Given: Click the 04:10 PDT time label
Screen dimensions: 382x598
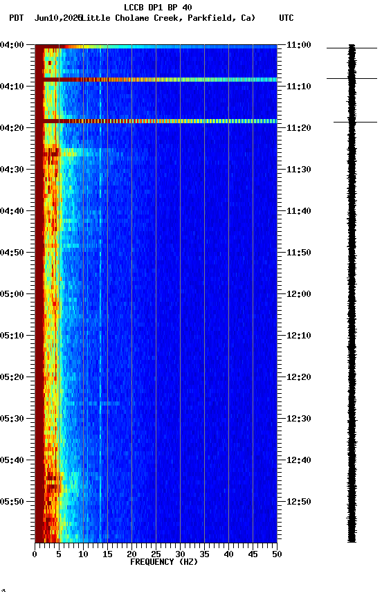Looking at the screenshot, I should tap(12, 87).
